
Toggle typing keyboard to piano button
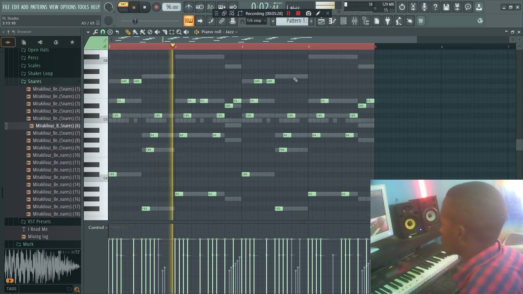188,21
